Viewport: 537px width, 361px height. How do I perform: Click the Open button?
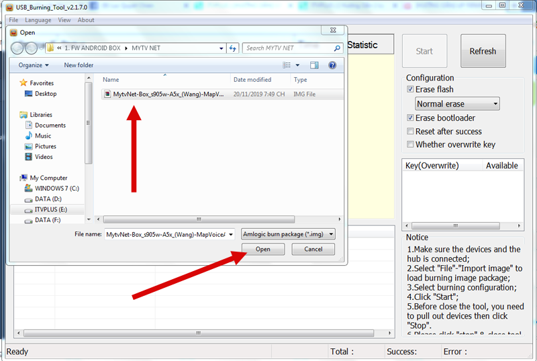[x=263, y=249]
